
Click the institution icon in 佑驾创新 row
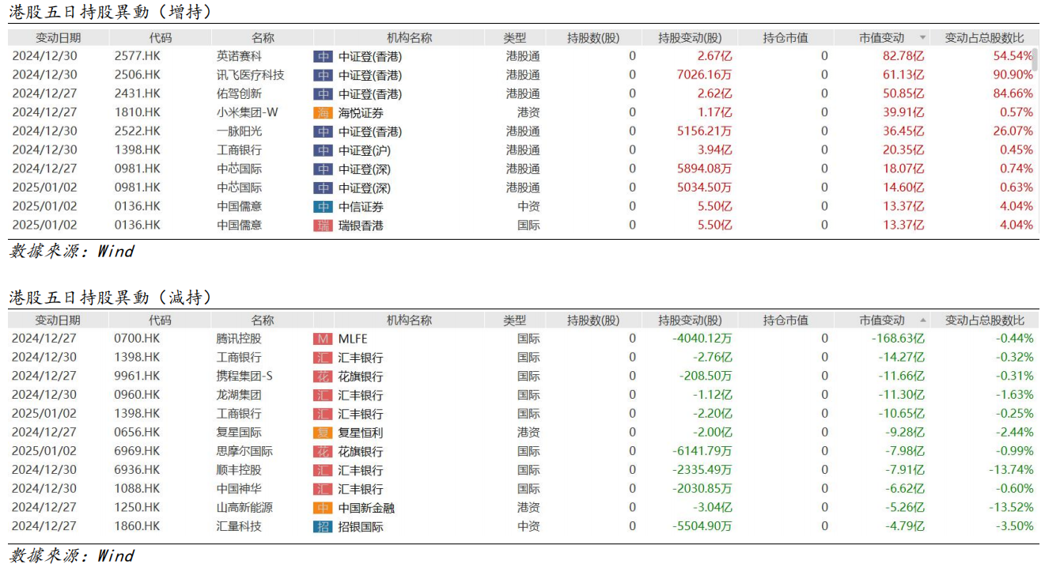[x=323, y=93]
